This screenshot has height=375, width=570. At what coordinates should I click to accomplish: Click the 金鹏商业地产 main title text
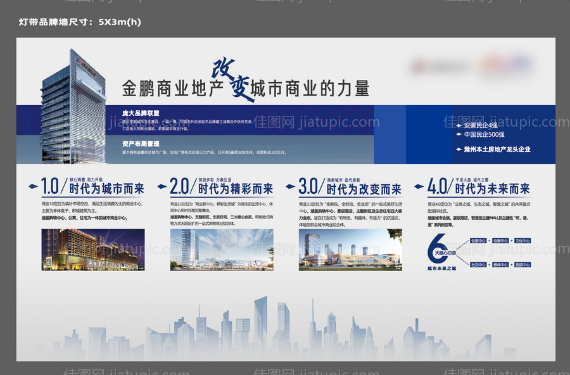(171, 88)
